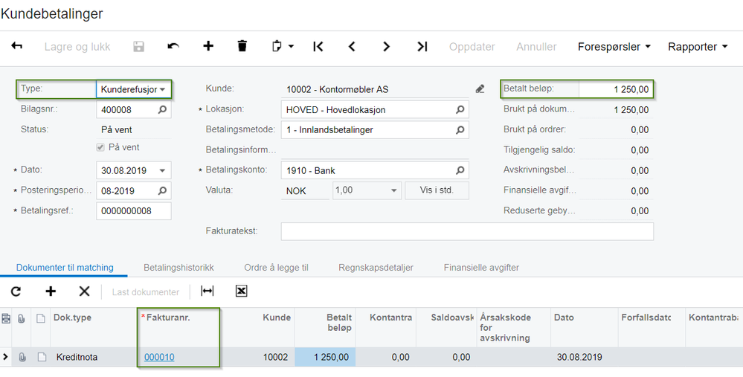Click the Betalt beløp cell in Kreditnota row
743x377 pixels.
(x=325, y=357)
